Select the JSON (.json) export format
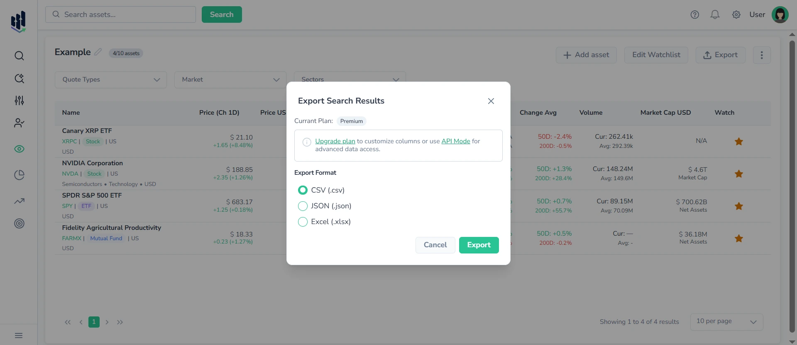The width and height of the screenshot is (797, 345). point(303,206)
